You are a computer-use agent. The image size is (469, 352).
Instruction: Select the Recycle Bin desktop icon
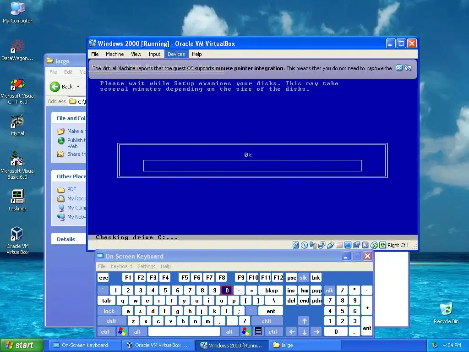click(446, 313)
